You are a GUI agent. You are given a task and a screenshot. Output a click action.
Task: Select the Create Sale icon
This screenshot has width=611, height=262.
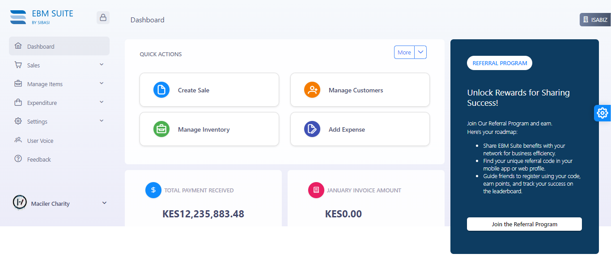point(161,89)
